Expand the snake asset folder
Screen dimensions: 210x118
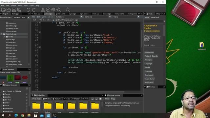coord(1,103)
